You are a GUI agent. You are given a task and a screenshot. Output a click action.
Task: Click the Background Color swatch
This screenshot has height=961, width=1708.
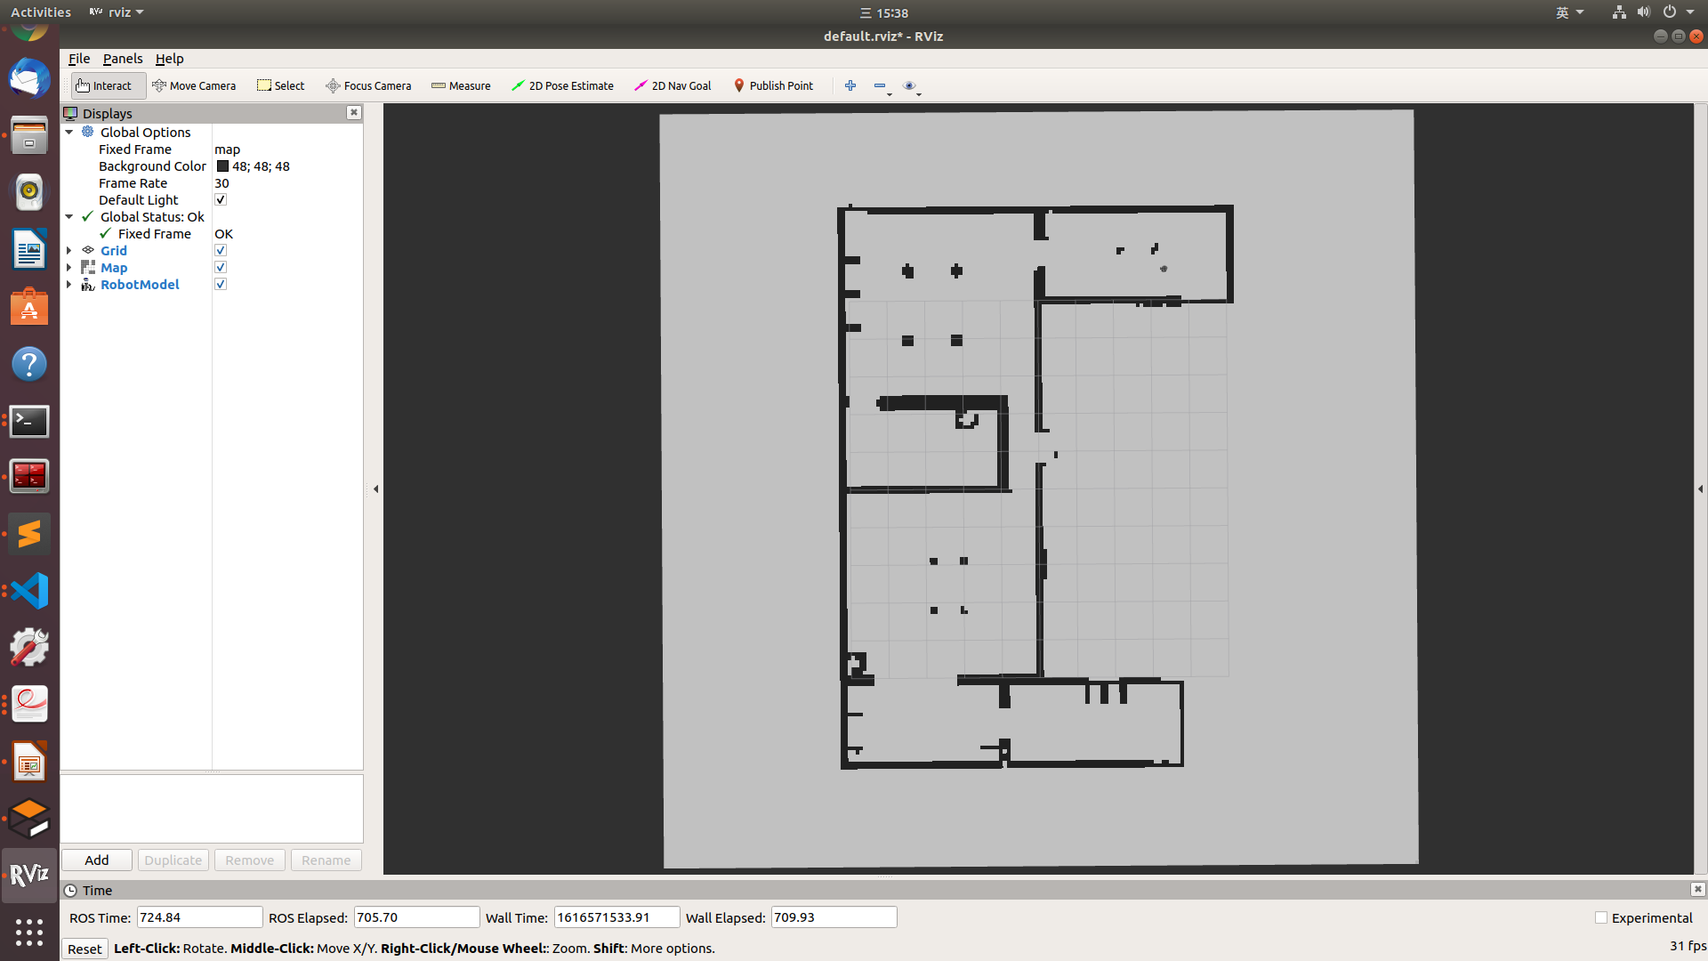tap(222, 166)
